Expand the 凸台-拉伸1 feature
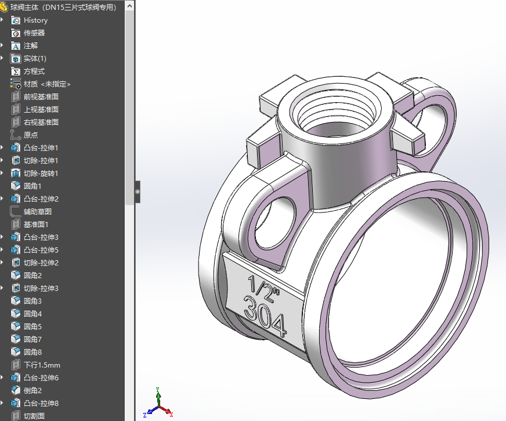506x421 pixels. coord(2,147)
